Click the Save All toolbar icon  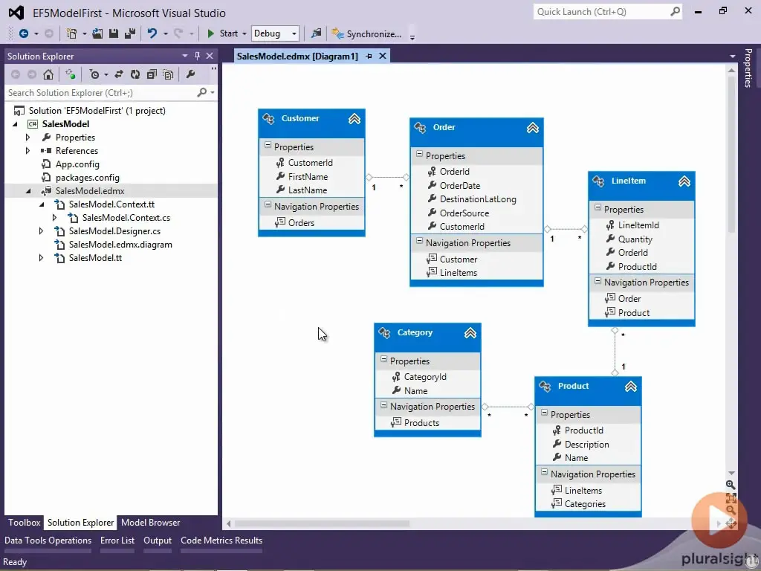point(130,33)
